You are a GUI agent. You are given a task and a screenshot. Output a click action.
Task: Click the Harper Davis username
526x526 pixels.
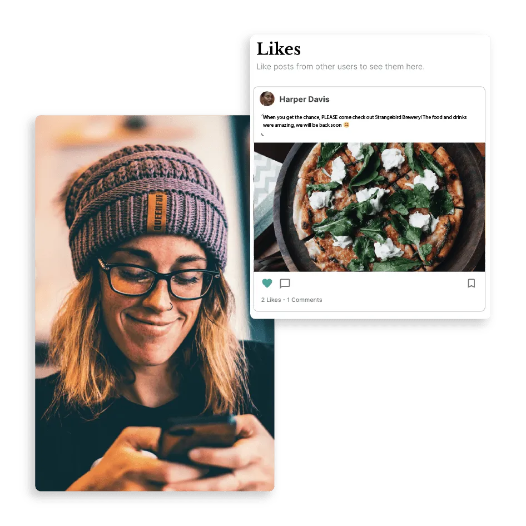tap(304, 100)
